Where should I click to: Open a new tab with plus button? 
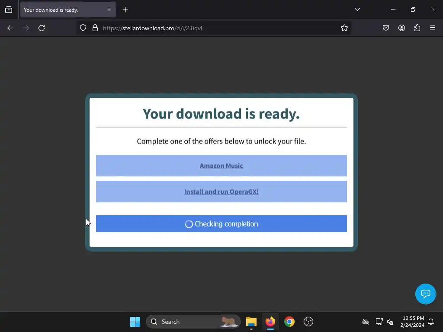tap(125, 10)
